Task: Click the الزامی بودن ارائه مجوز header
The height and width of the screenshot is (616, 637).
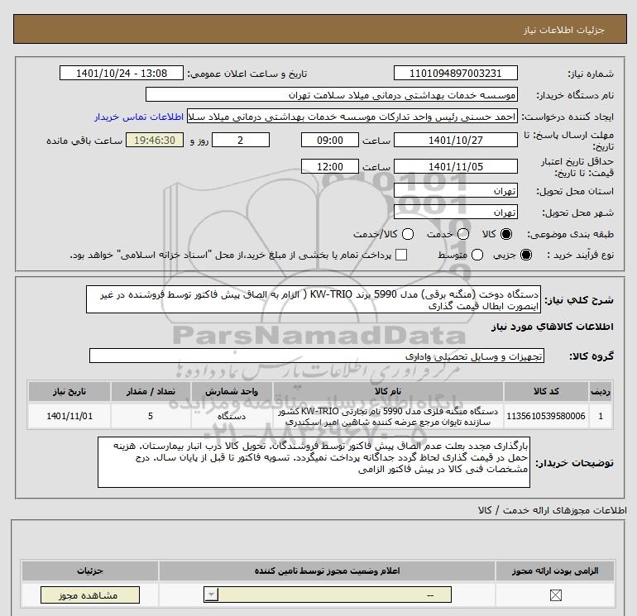Action: [x=555, y=571]
